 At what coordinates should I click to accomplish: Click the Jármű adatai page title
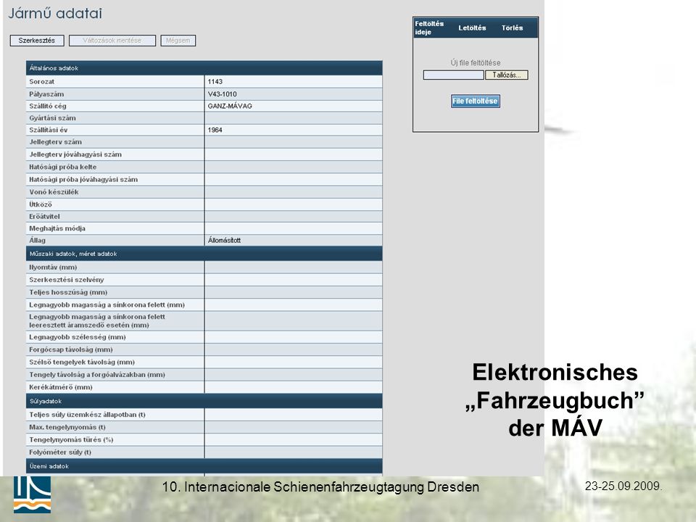pyautogui.click(x=55, y=13)
